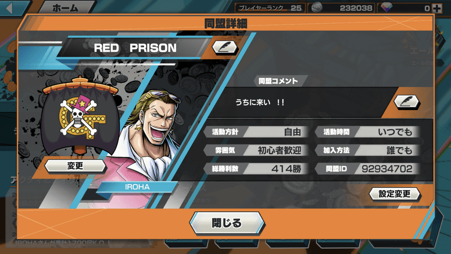Tap the plus icon next to diamonds
Viewport: 451px width, 254px height.
coord(437,8)
